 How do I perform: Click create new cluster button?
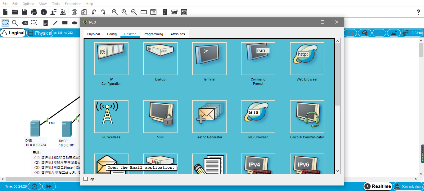(x=365, y=33)
